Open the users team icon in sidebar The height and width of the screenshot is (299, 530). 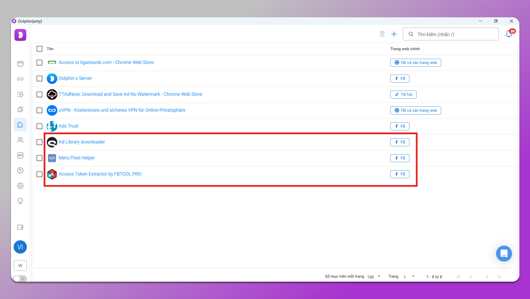pyautogui.click(x=20, y=140)
